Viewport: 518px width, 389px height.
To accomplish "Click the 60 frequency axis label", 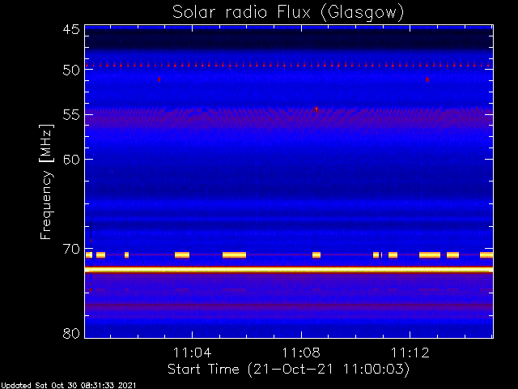I will point(71,160).
